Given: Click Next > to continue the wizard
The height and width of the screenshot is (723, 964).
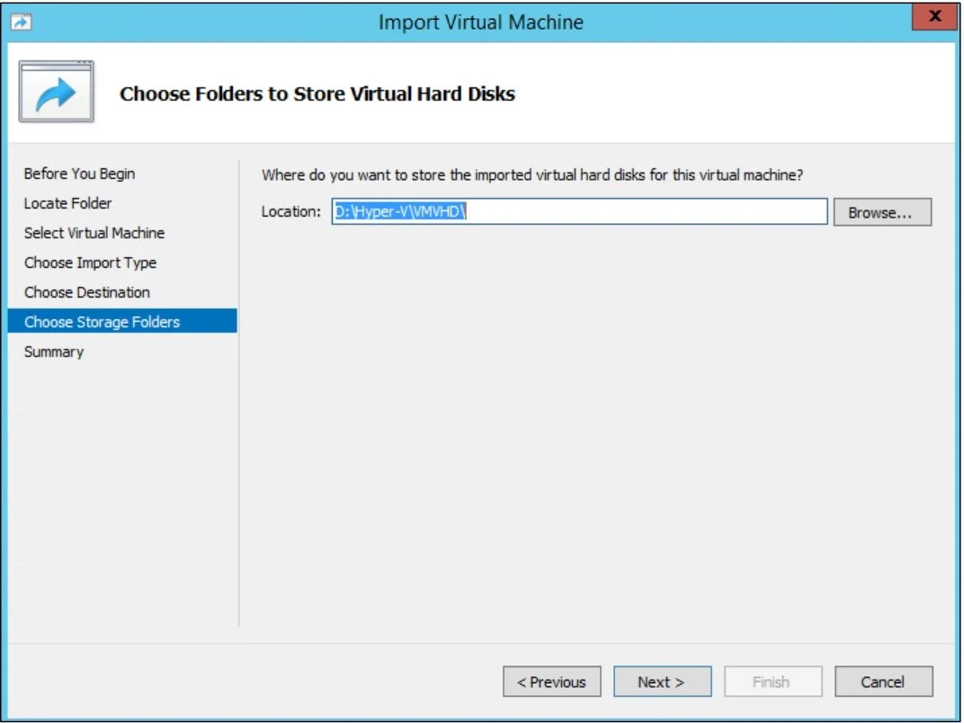Looking at the screenshot, I should coord(662,682).
